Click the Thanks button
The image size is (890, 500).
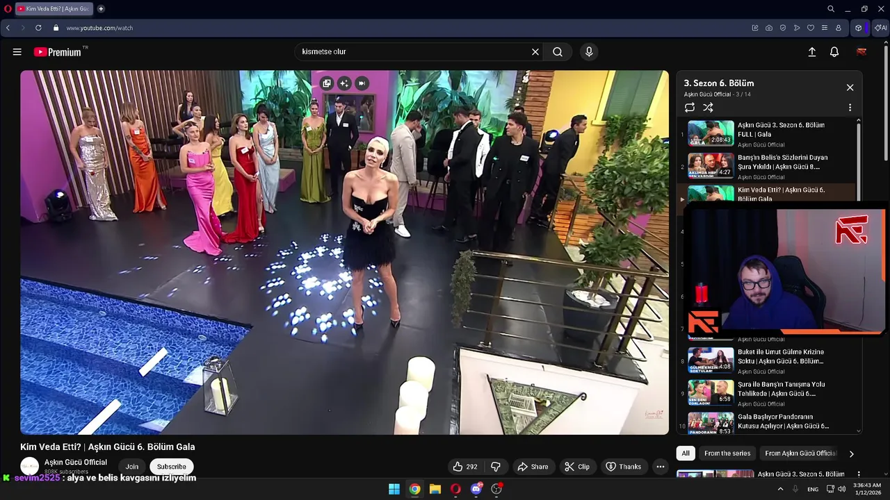click(x=624, y=467)
